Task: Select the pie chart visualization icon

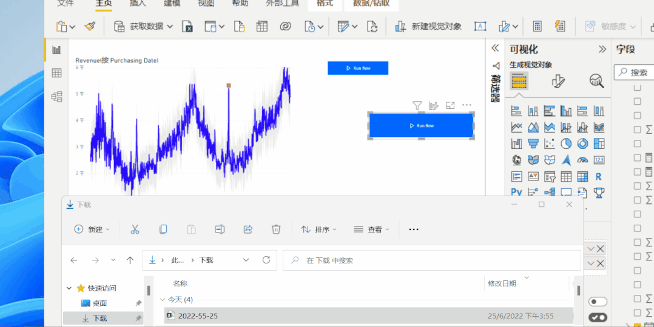Action: 566,144
